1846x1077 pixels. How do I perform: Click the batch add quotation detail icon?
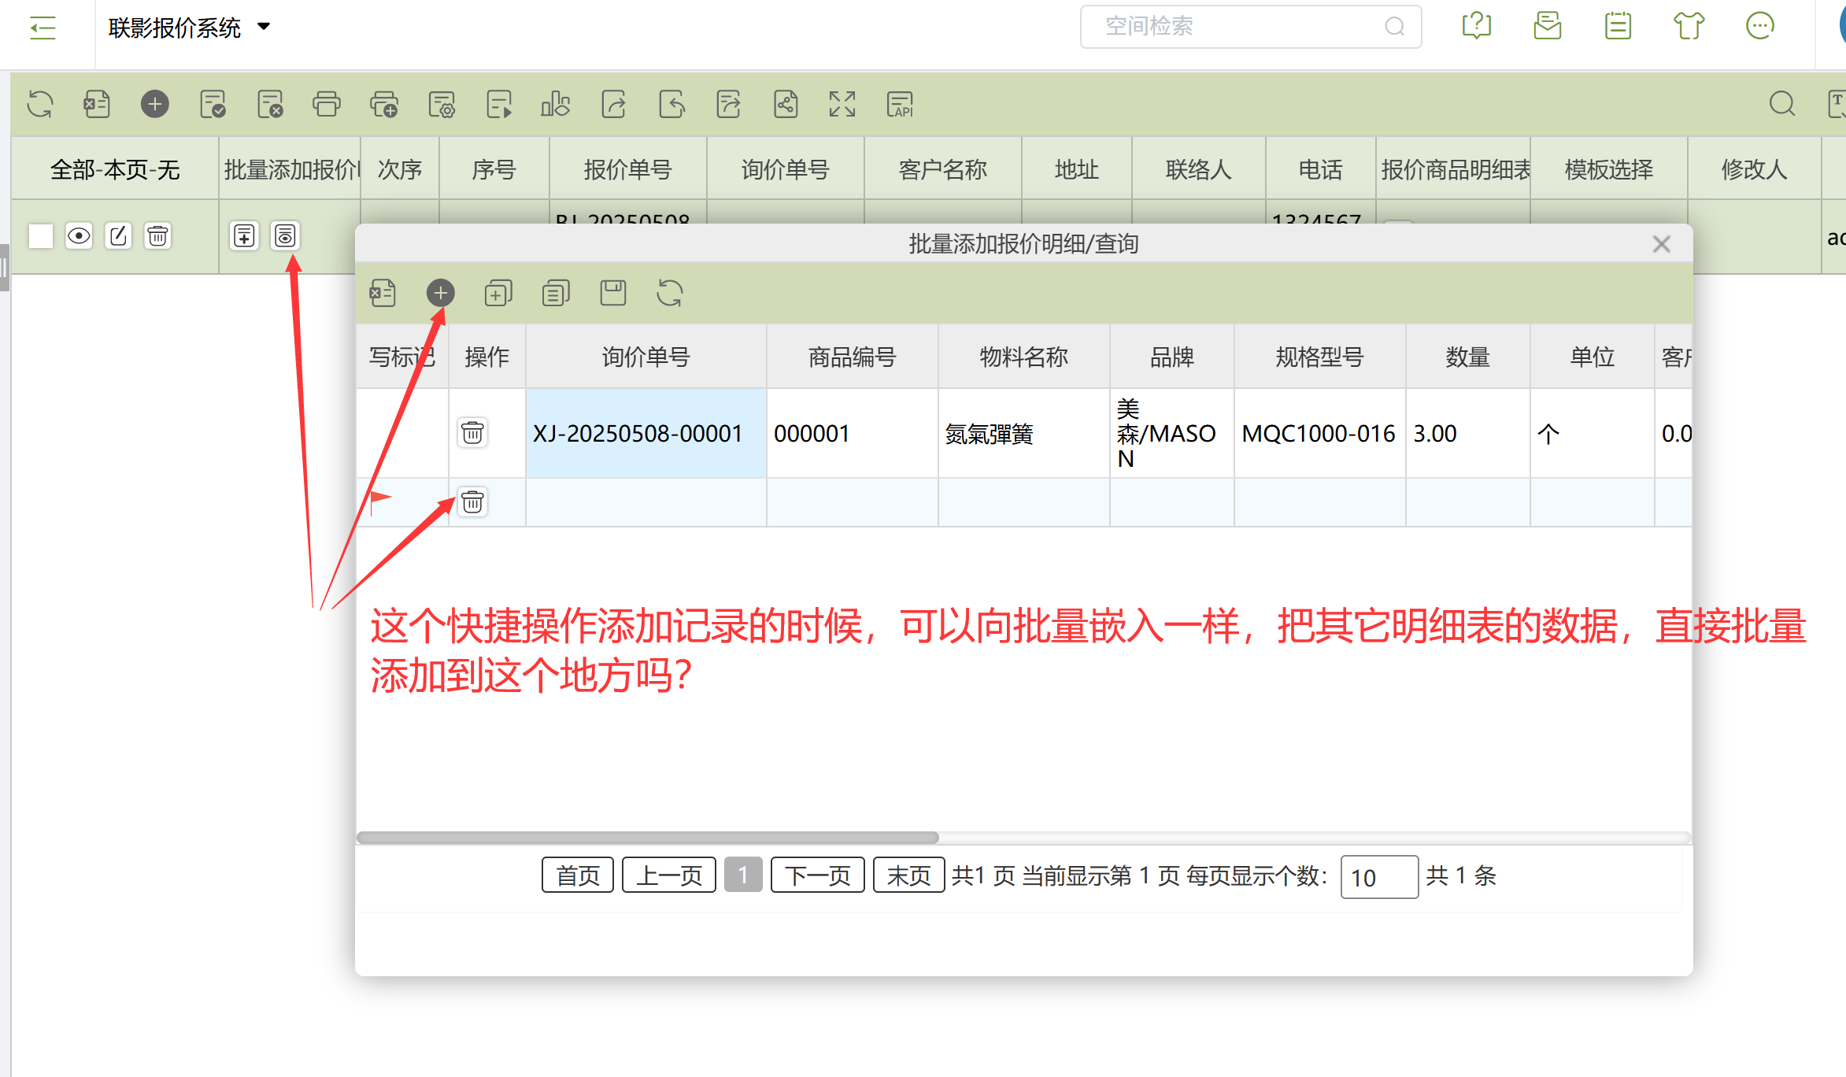click(x=245, y=236)
